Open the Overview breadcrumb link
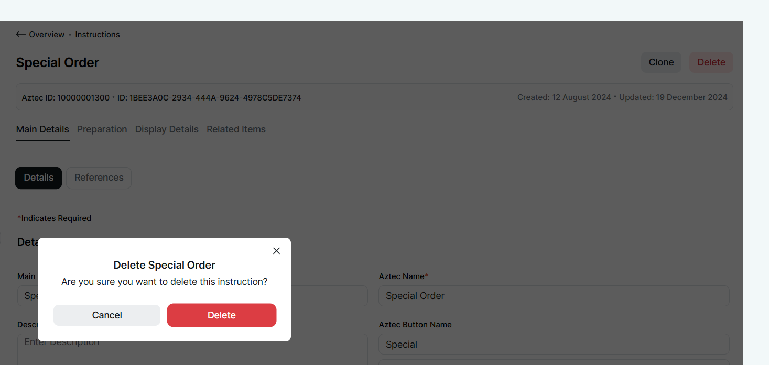Image resolution: width=769 pixels, height=365 pixels. [x=47, y=35]
